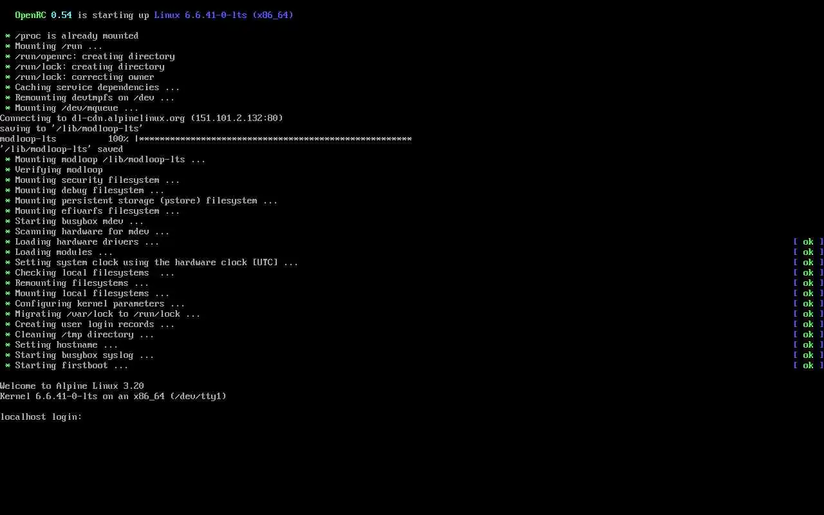This screenshot has height=515, width=824.
Task: Click 'Remounting devtmpfs on /dev' line
Action: click(90, 97)
